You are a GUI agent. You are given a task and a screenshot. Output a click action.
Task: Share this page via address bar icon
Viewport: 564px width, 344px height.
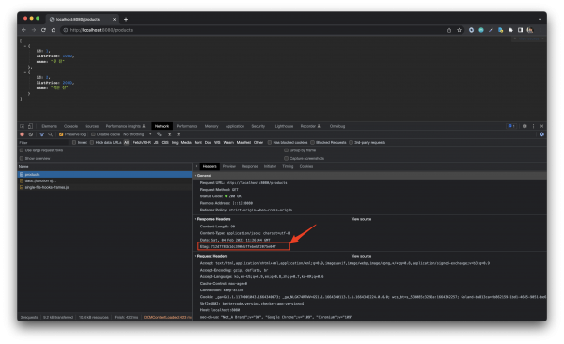[x=449, y=31]
